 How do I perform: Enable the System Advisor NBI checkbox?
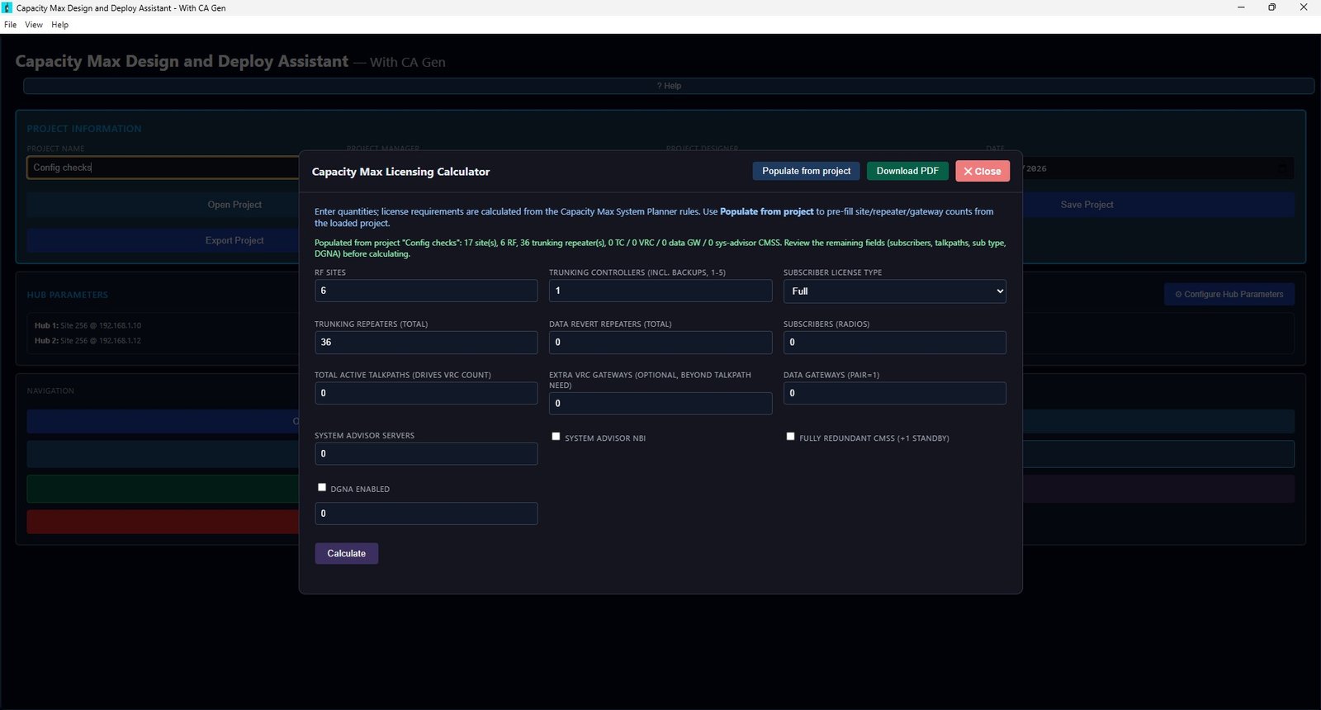pos(556,437)
